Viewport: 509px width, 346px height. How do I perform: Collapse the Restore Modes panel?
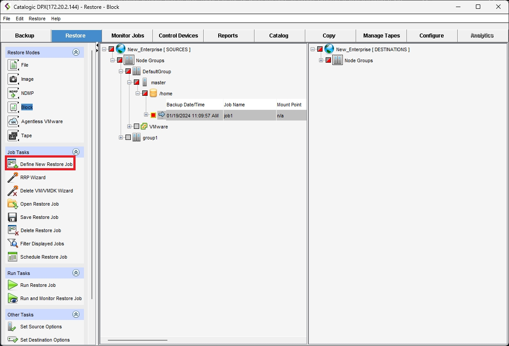[x=76, y=53]
